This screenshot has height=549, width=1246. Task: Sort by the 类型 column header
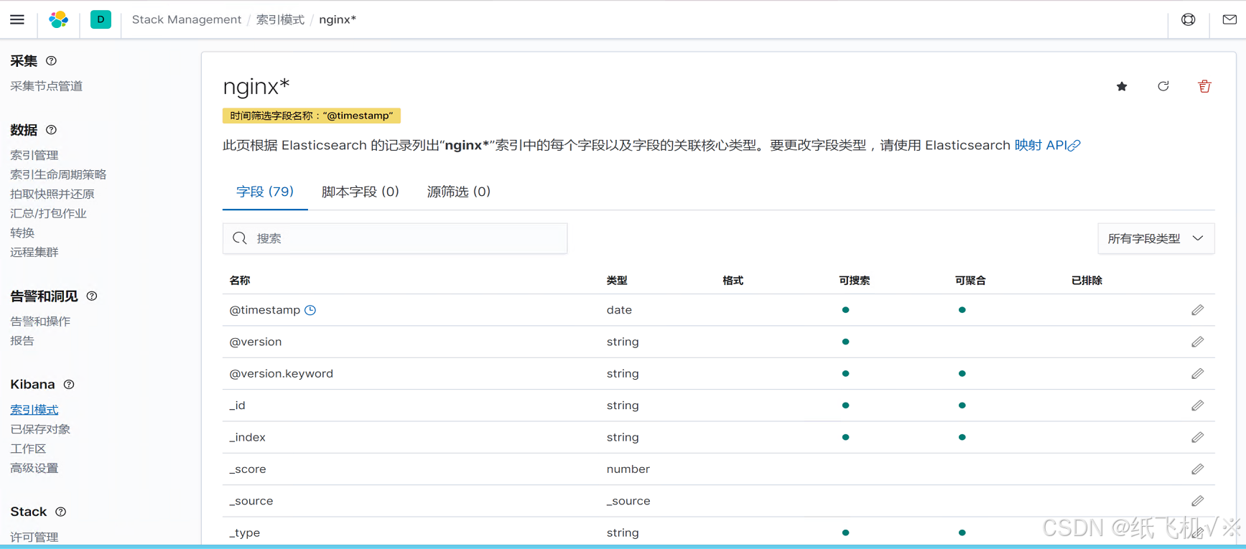click(617, 281)
